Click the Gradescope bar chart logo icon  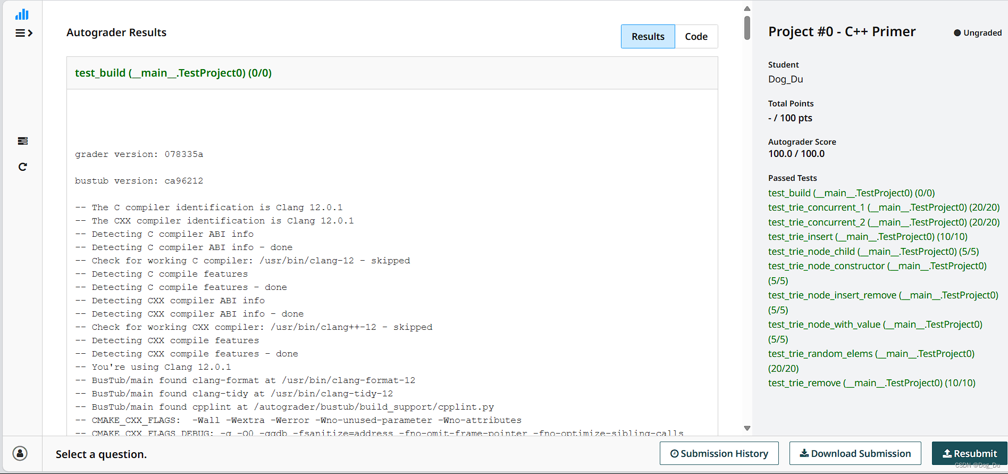[22, 14]
